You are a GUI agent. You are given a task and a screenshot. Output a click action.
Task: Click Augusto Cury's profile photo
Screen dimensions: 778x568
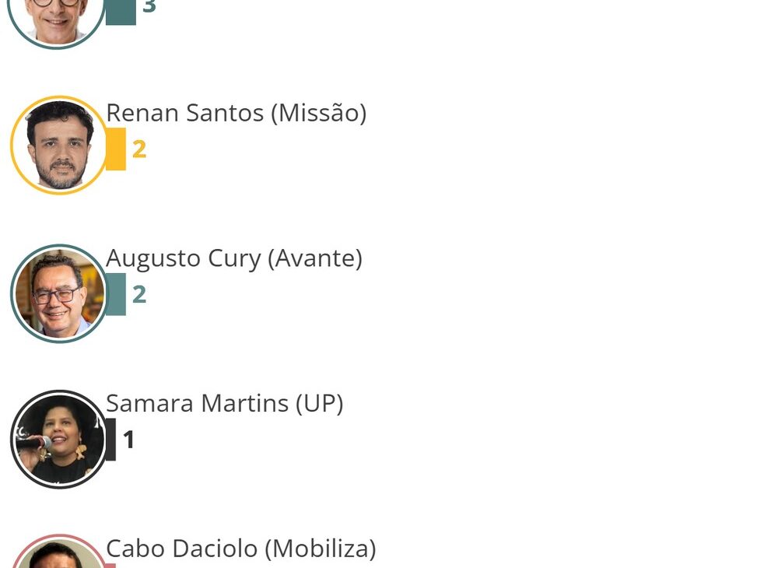(58, 293)
